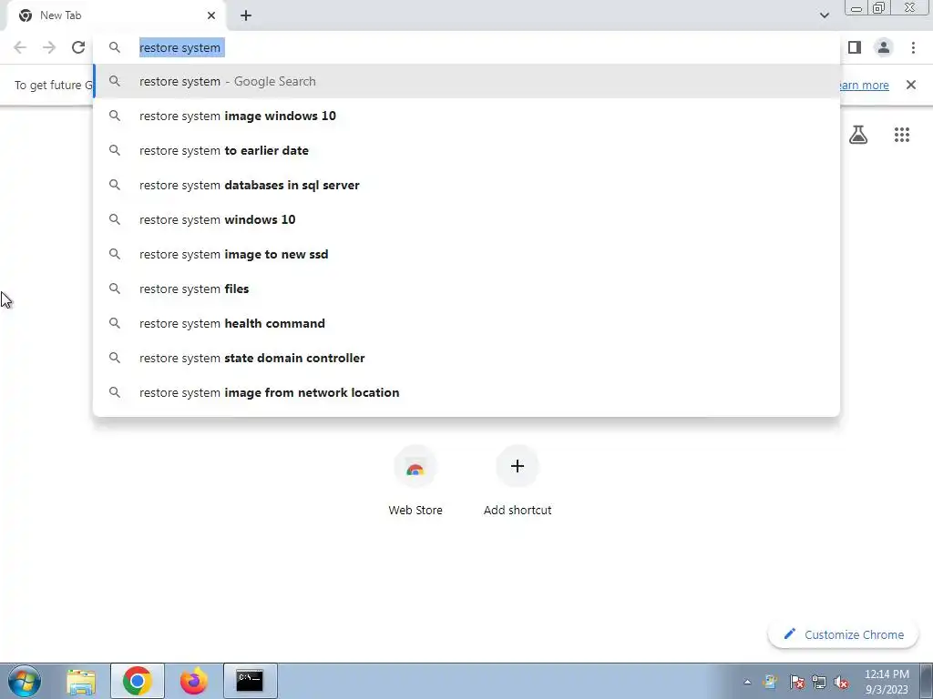Dismiss the notification bar with X
This screenshot has width=933, height=699.
[x=911, y=85]
